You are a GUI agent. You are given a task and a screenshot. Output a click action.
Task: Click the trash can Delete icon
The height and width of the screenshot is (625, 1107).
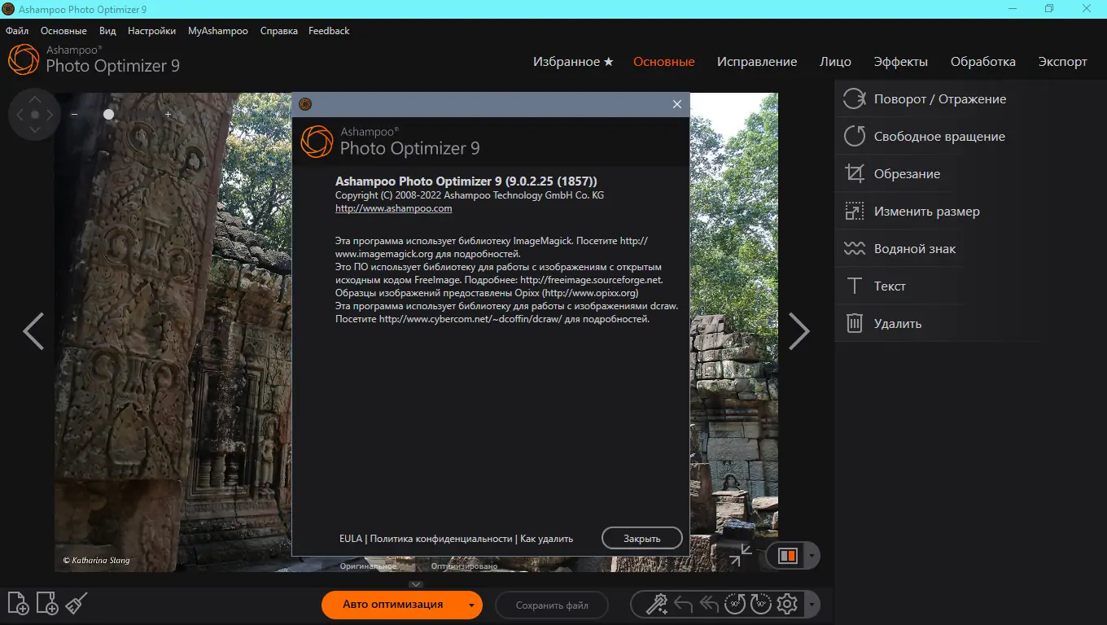(x=854, y=324)
